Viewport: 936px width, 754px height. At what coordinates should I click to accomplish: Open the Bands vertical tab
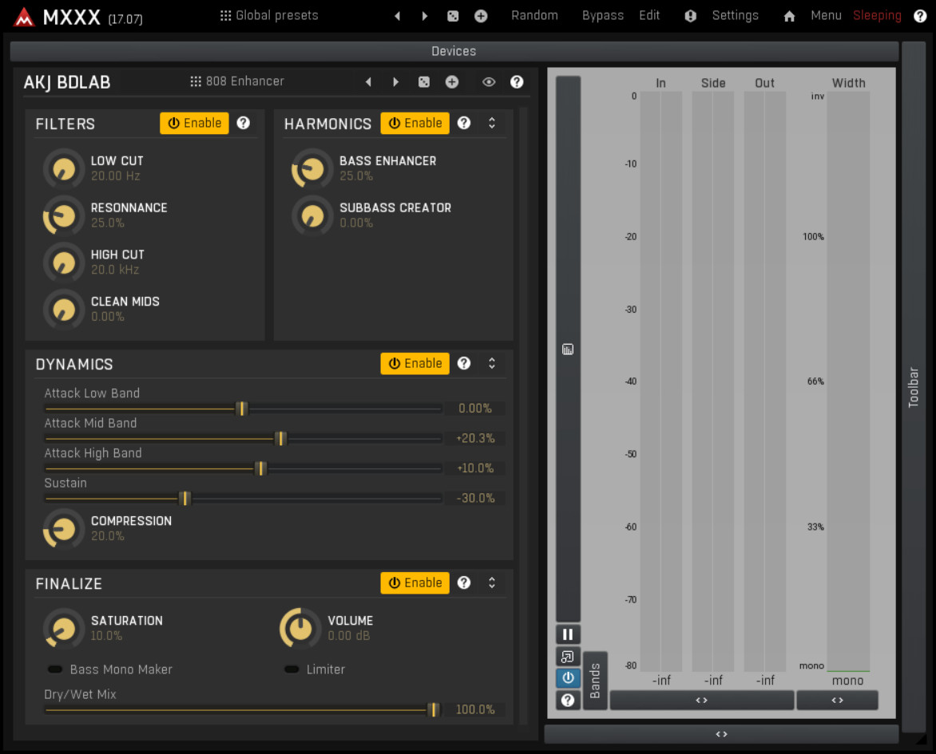click(x=595, y=681)
